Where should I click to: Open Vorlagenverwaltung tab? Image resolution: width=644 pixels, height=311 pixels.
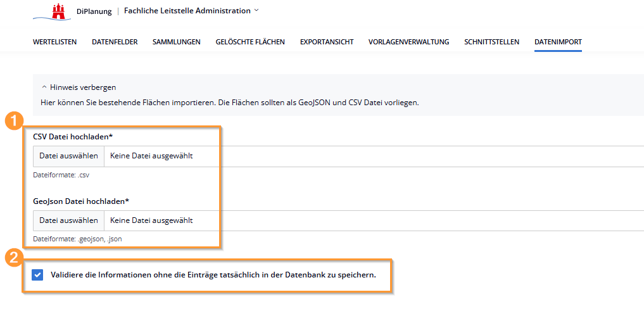click(x=408, y=42)
